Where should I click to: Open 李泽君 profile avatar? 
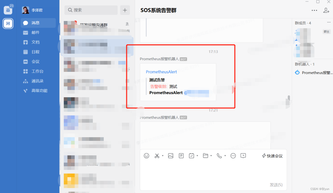pos(25,10)
